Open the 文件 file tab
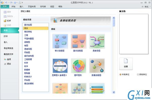Viewport: 152px width, 100px height. click(x=5, y=7)
